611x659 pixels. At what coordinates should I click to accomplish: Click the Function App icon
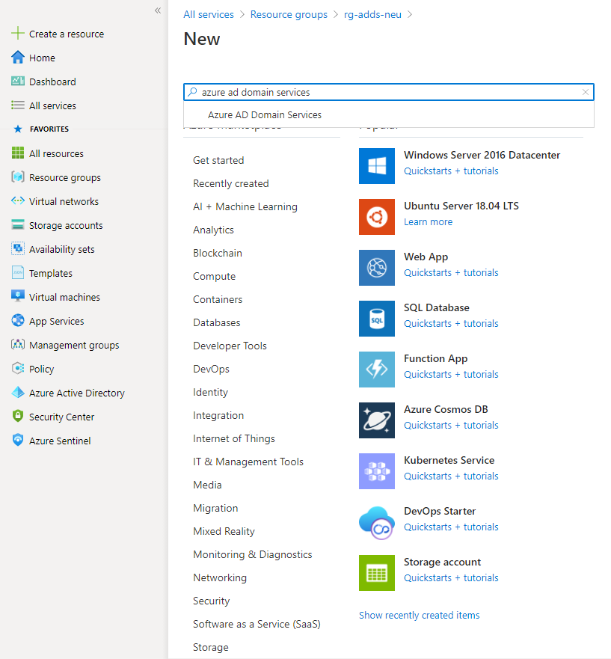pyautogui.click(x=376, y=370)
